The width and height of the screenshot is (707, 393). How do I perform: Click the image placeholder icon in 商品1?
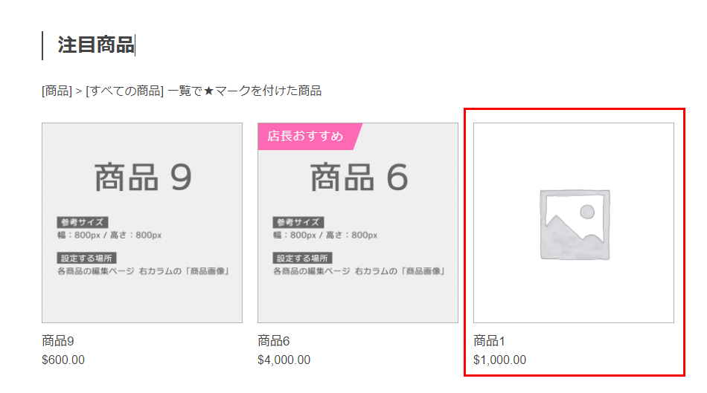click(x=575, y=224)
